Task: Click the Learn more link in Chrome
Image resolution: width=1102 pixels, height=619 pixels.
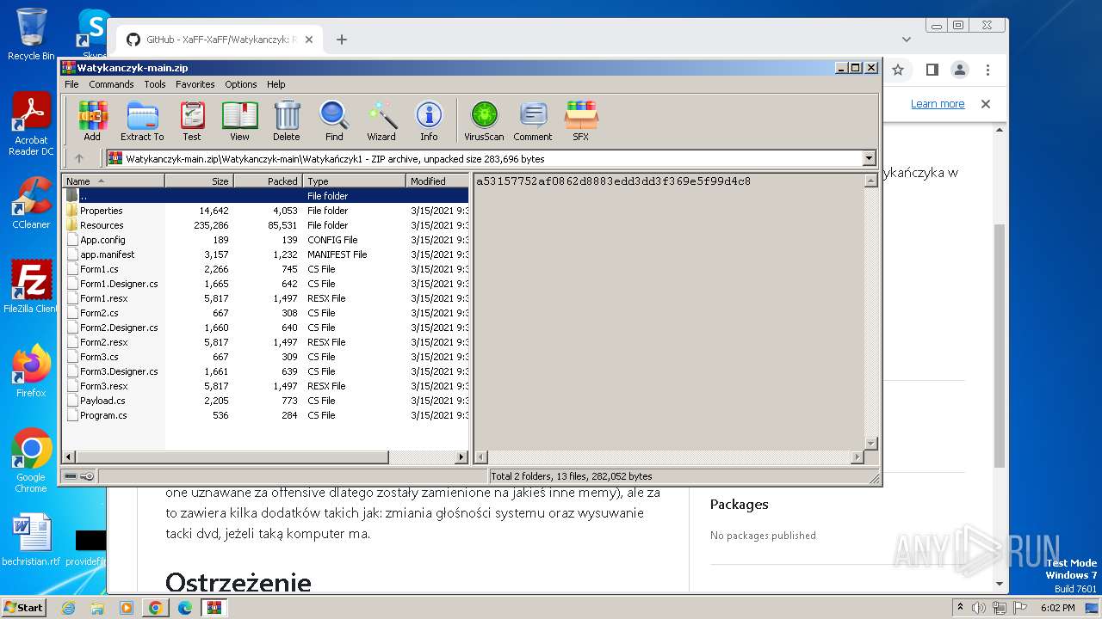Action: click(938, 104)
